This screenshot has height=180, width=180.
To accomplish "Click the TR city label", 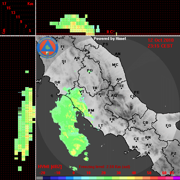I will pyautogui.click(x=95, y=88).
